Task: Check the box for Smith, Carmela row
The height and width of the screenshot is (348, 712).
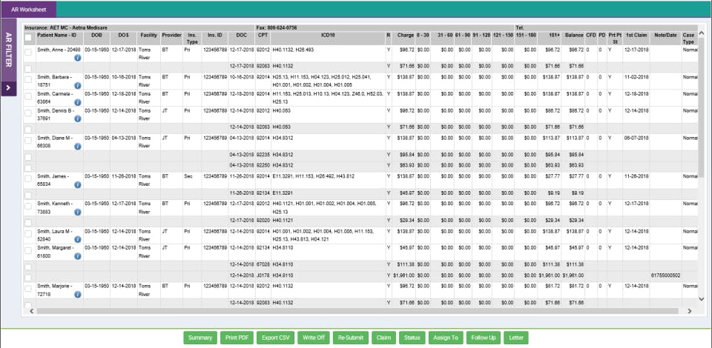Action: click(28, 96)
